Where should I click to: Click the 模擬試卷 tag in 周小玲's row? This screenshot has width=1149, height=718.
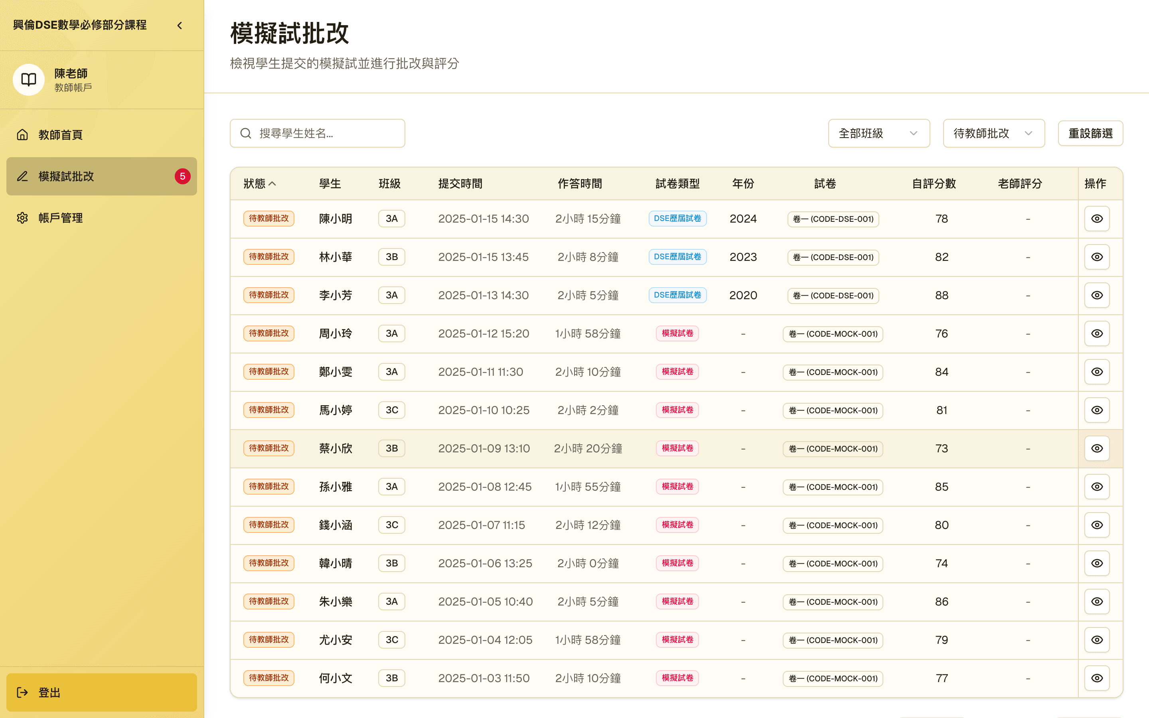tap(677, 333)
